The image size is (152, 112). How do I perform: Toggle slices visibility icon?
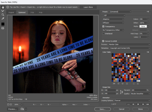(x=3, y=28)
